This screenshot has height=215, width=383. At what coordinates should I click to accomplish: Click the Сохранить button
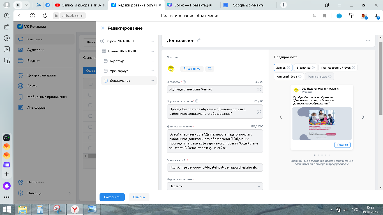(x=112, y=197)
